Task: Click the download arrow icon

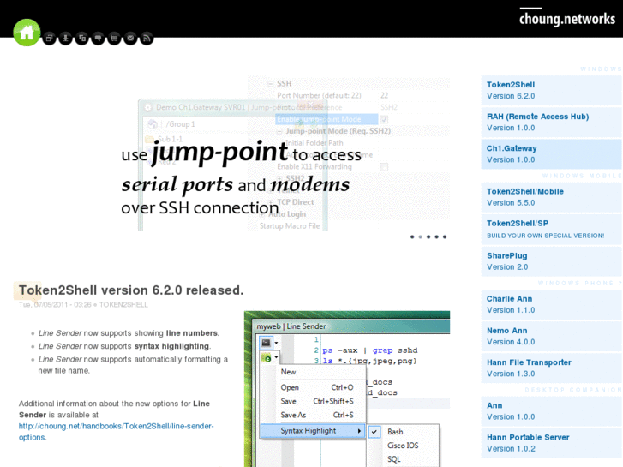Action: coord(66,39)
